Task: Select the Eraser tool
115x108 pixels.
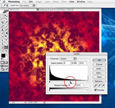Action: [x=2, y=33]
